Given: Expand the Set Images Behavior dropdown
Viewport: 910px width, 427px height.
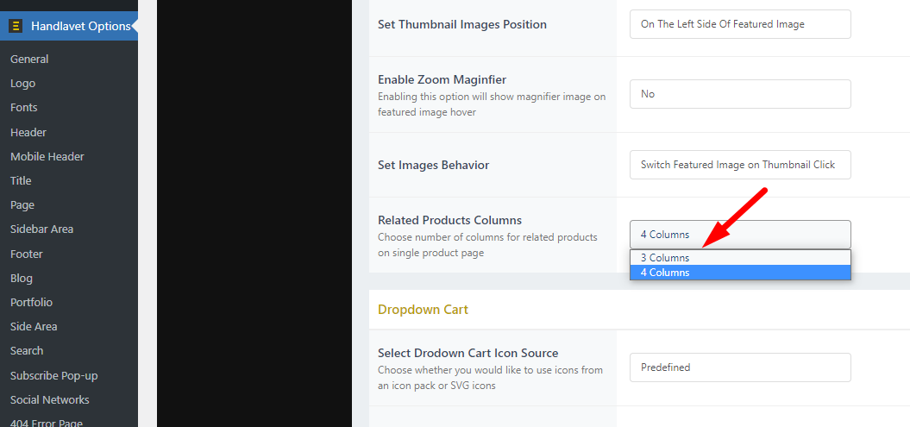Looking at the screenshot, I should tap(740, 165).
